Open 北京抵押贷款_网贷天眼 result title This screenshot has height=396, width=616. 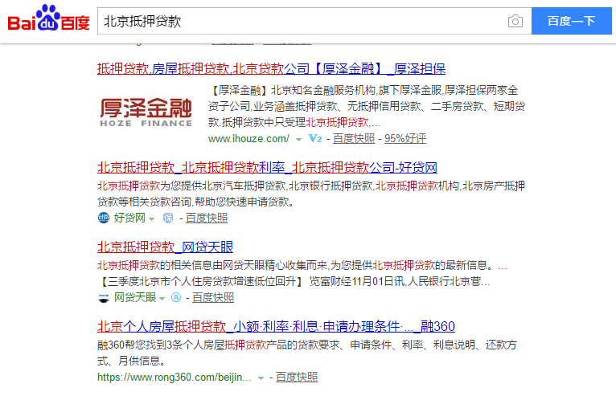pyautogui.click(x=165, y=247)
